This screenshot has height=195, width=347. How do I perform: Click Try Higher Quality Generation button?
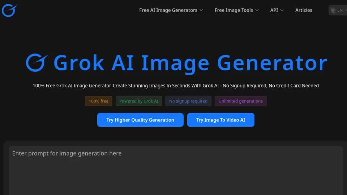tap(140, 120)
